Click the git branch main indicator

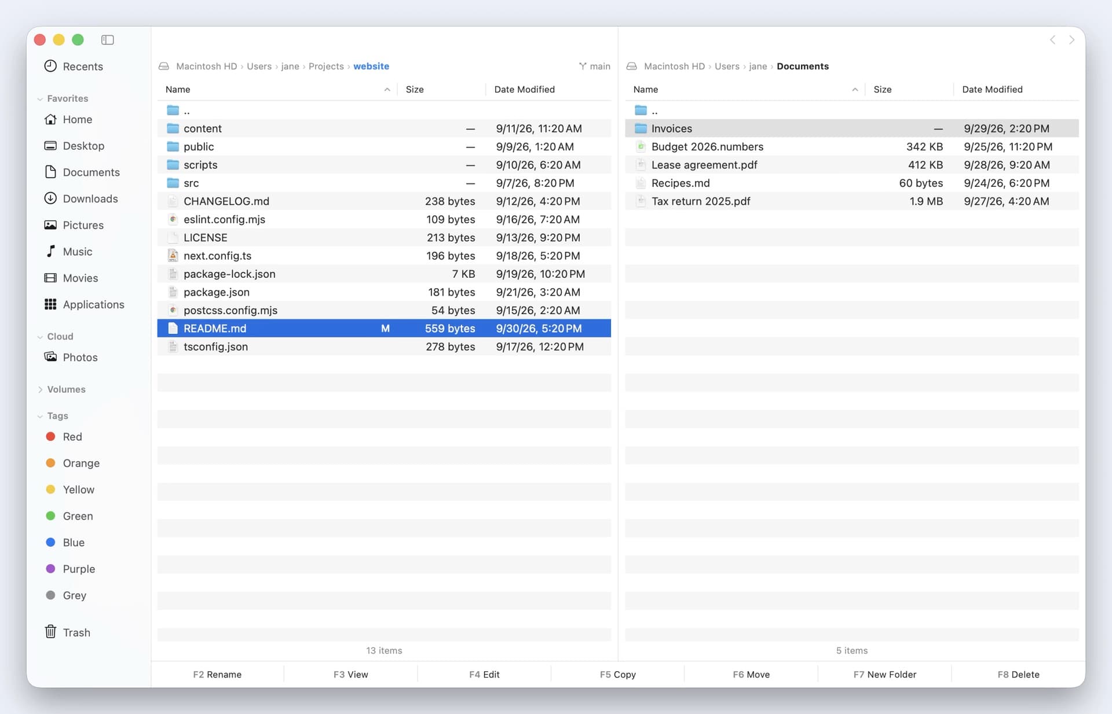click(594, 67)
